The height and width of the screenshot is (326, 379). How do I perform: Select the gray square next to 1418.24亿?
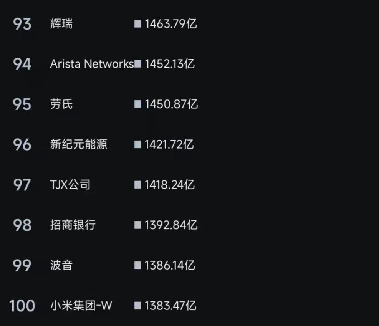pyautogui.click(x=137, y=185)
